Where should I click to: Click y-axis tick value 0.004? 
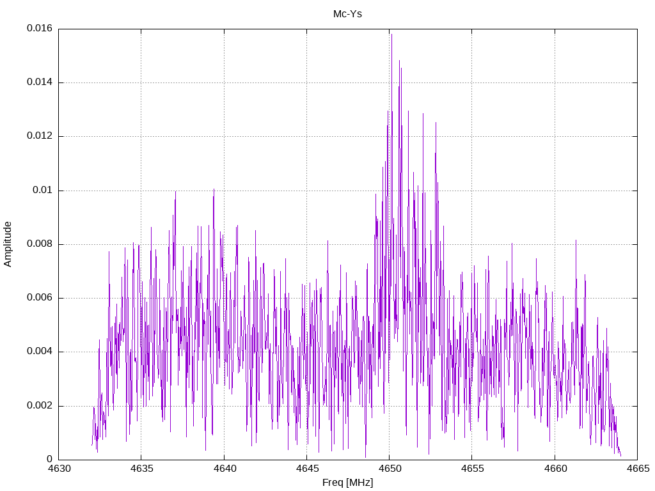40,352
